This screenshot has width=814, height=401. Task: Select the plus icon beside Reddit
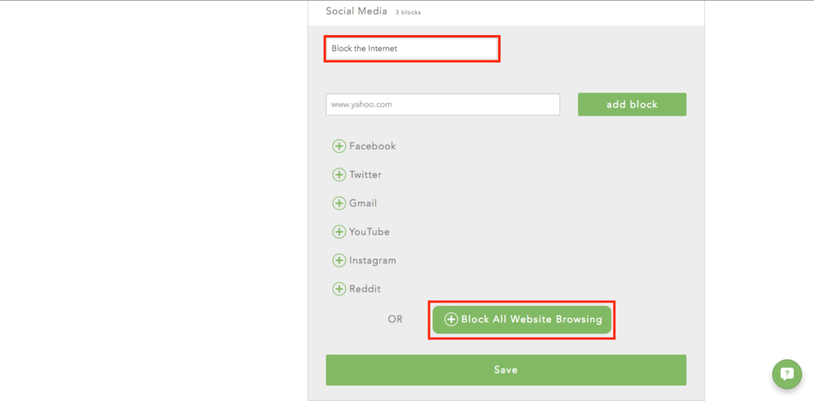(339, 289)
